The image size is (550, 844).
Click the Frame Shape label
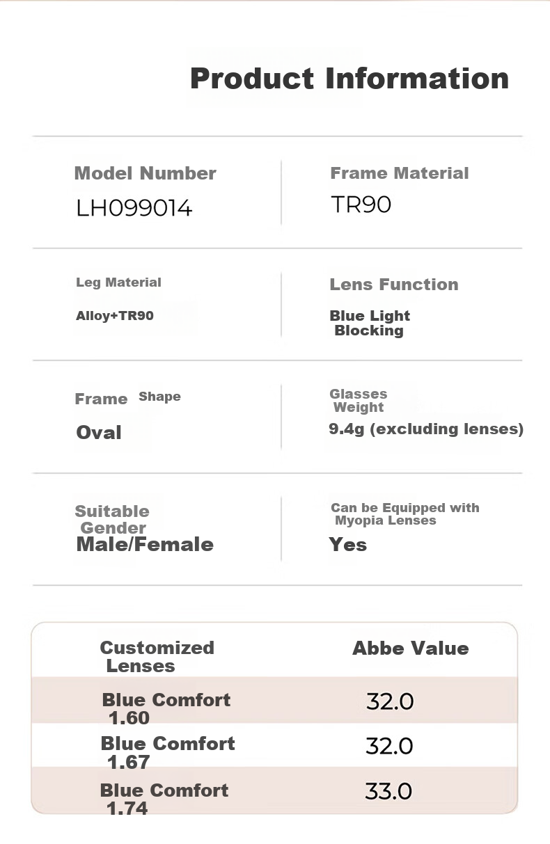(128, 398)
